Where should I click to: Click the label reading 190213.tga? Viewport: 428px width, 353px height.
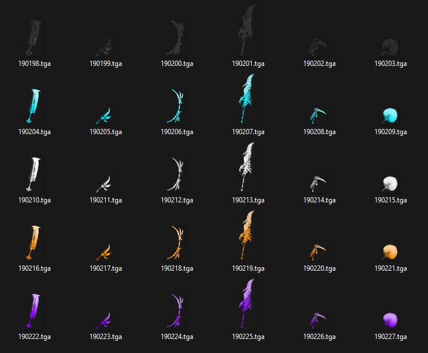pyautogui.click(x=248, y=200)
